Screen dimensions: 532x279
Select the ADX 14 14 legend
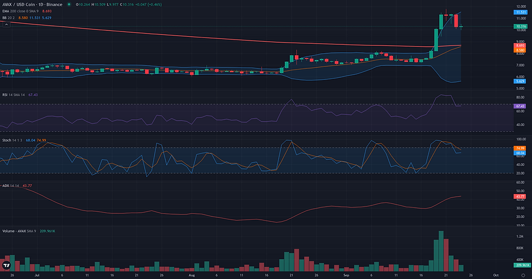pyautogui.click(x=10, y=185)
